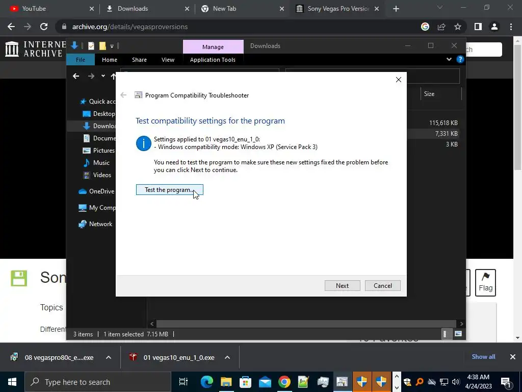Close the Chrome downloads bar
This screenshot has height=392, width=522.
tap(513, 357)
